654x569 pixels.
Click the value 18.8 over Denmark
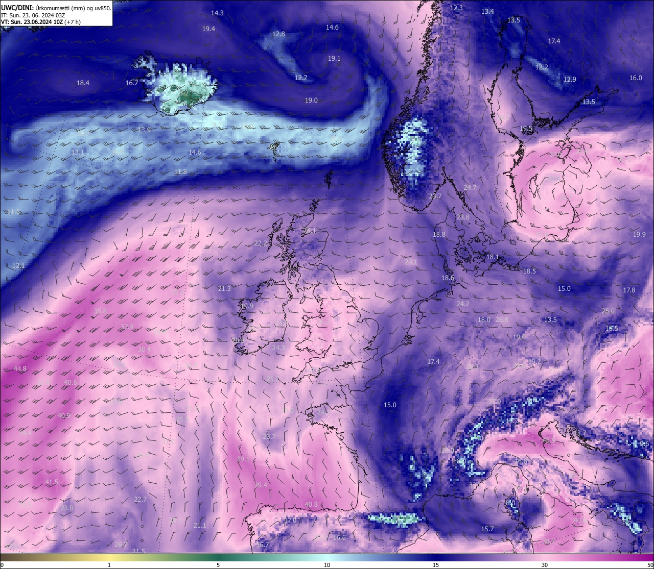point(439,235)
